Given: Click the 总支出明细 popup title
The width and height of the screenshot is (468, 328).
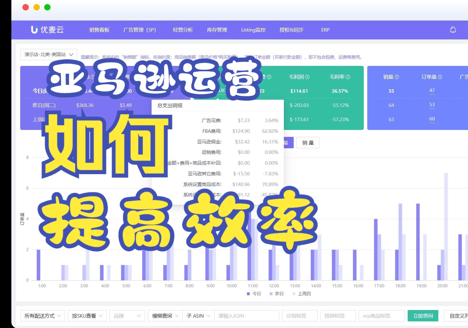Looking at the screenshot, I should click(x=170, y=105).
